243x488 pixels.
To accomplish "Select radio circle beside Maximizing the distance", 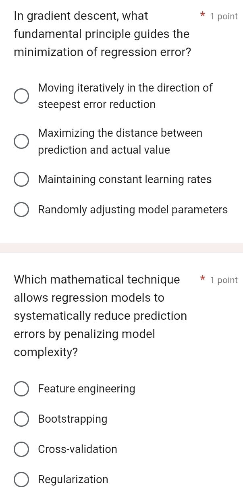I will click(x=21, y=142).
